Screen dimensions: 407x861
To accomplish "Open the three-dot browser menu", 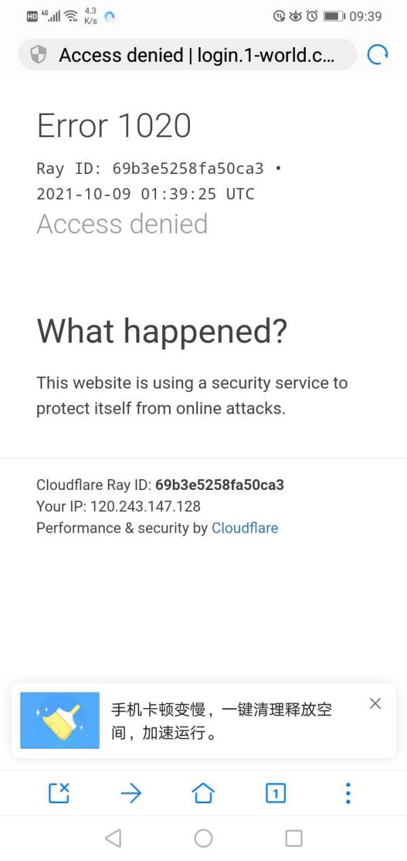I will click(x=348, y=793).
